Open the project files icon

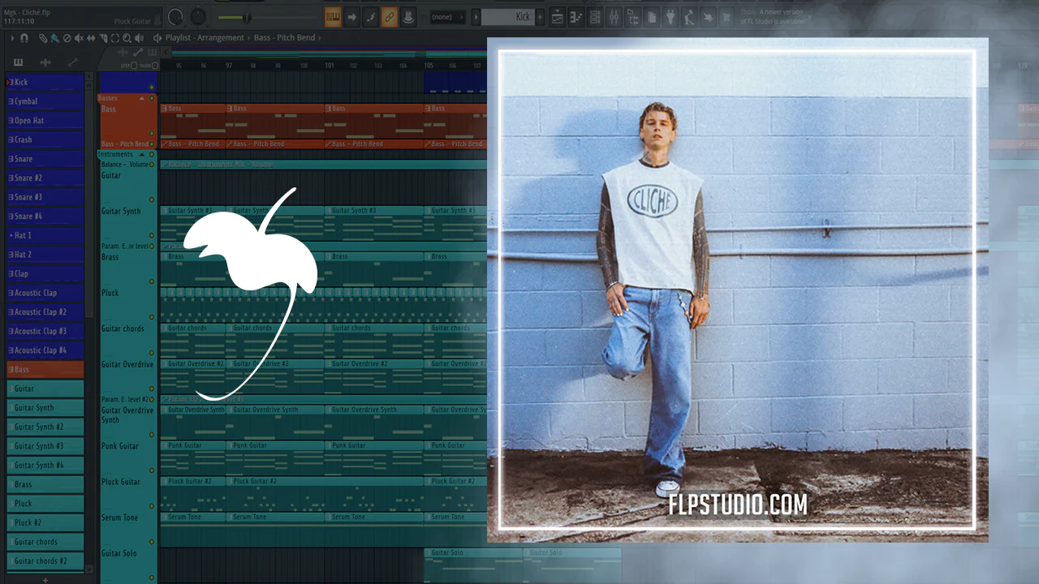652,16
